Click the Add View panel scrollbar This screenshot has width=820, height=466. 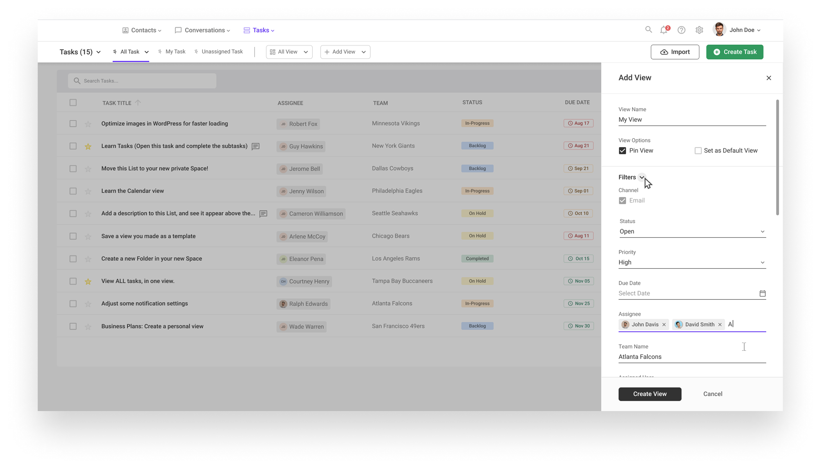pos(777,157)
